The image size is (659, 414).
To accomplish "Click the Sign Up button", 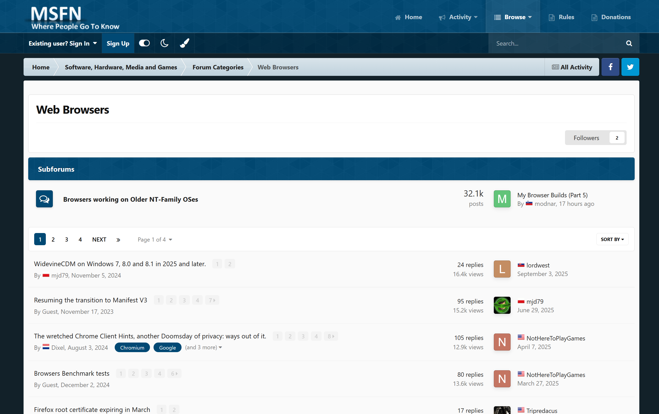I will tap(118, 43).
